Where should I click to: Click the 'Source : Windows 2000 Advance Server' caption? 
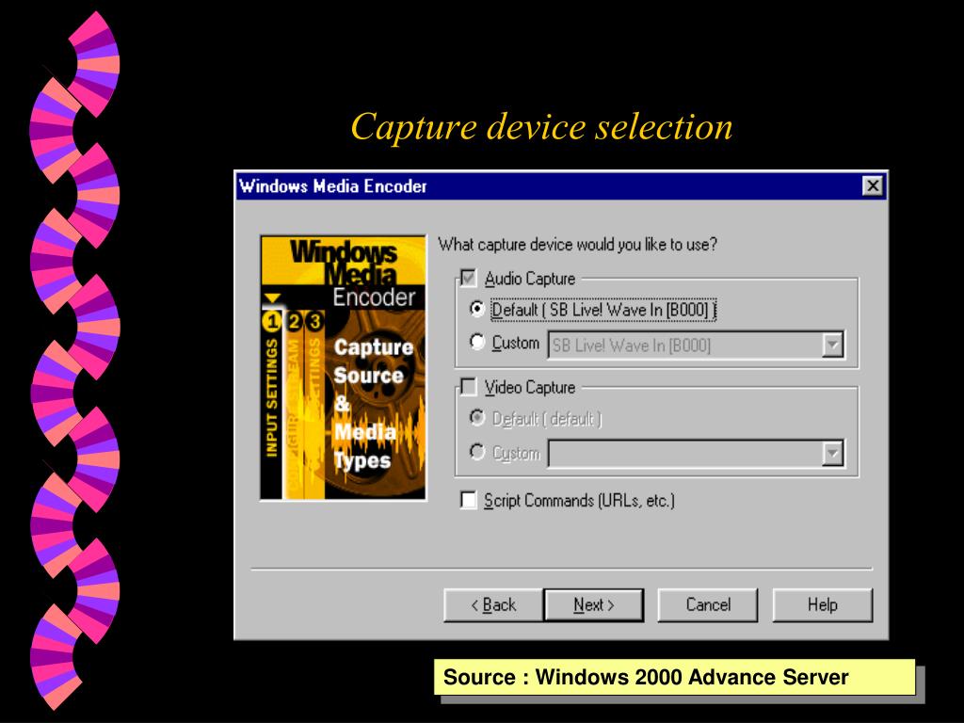674,677
